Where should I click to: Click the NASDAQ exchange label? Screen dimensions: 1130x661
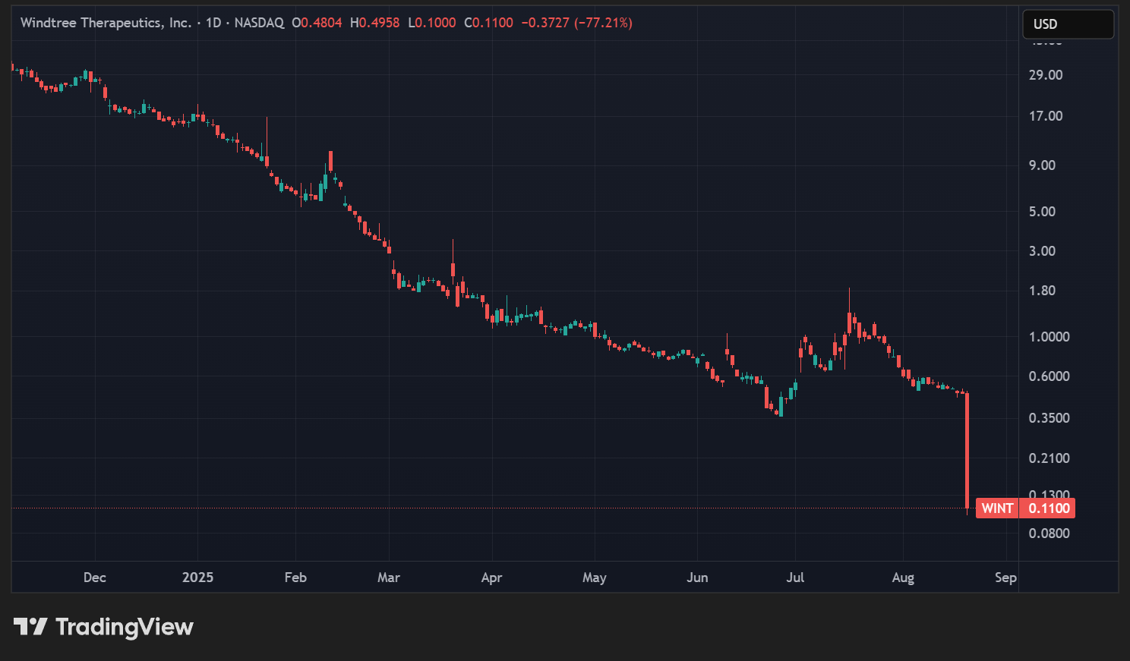(x=259, y=23)
